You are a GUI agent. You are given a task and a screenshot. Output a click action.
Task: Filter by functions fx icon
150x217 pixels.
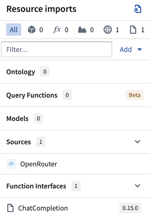[57, 30]
